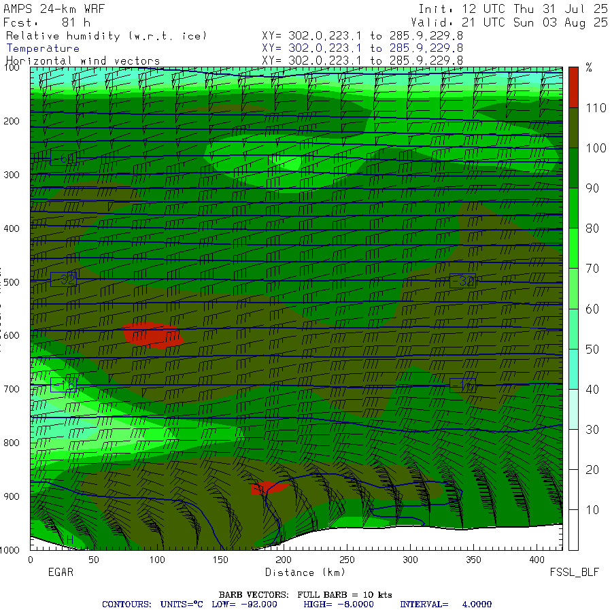Click the 70-80% bright green colorbar segment

click(573, 248)
